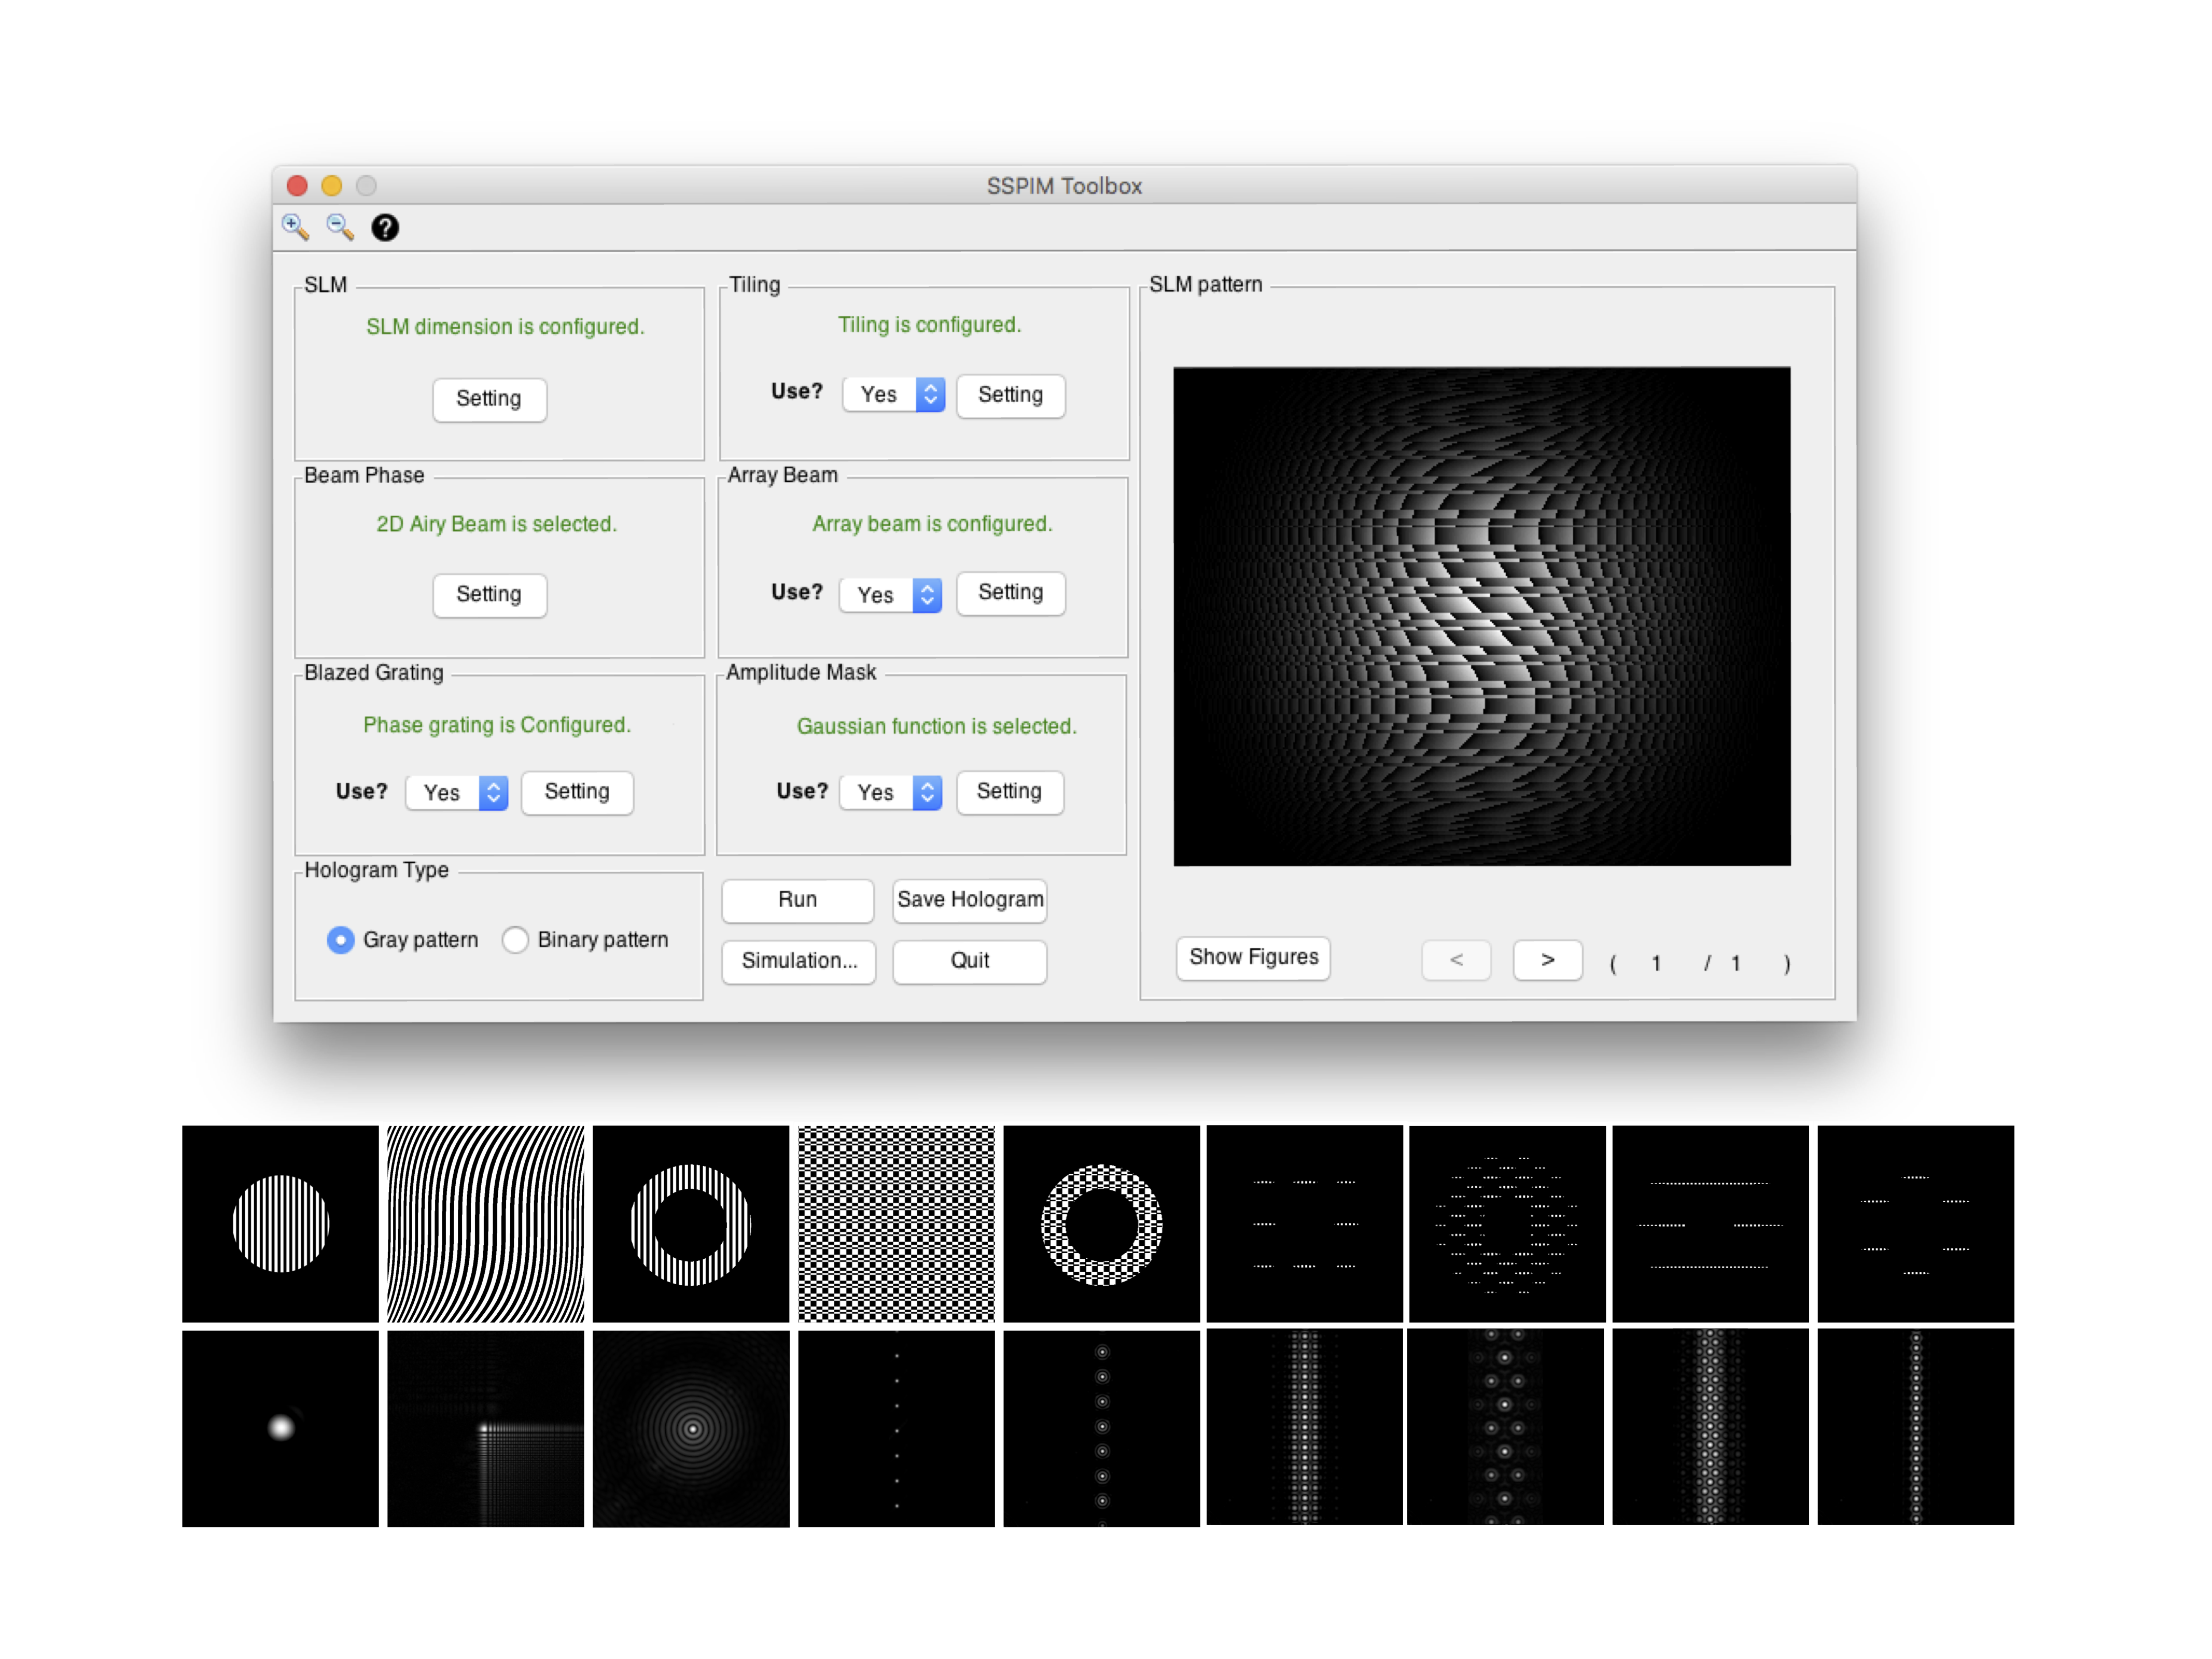
Task: Go to next pattern with > button
Action: click(x=1546, y=960)
